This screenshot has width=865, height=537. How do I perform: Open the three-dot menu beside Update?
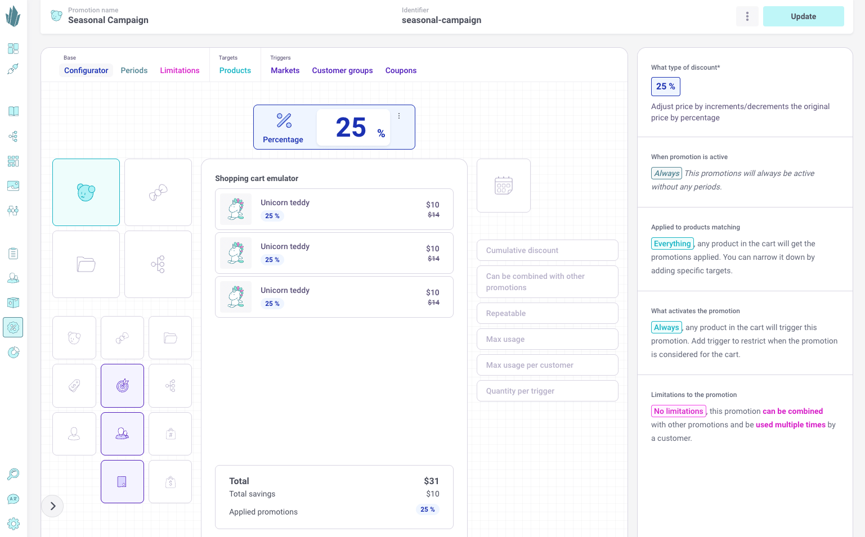tap(747, 16)
